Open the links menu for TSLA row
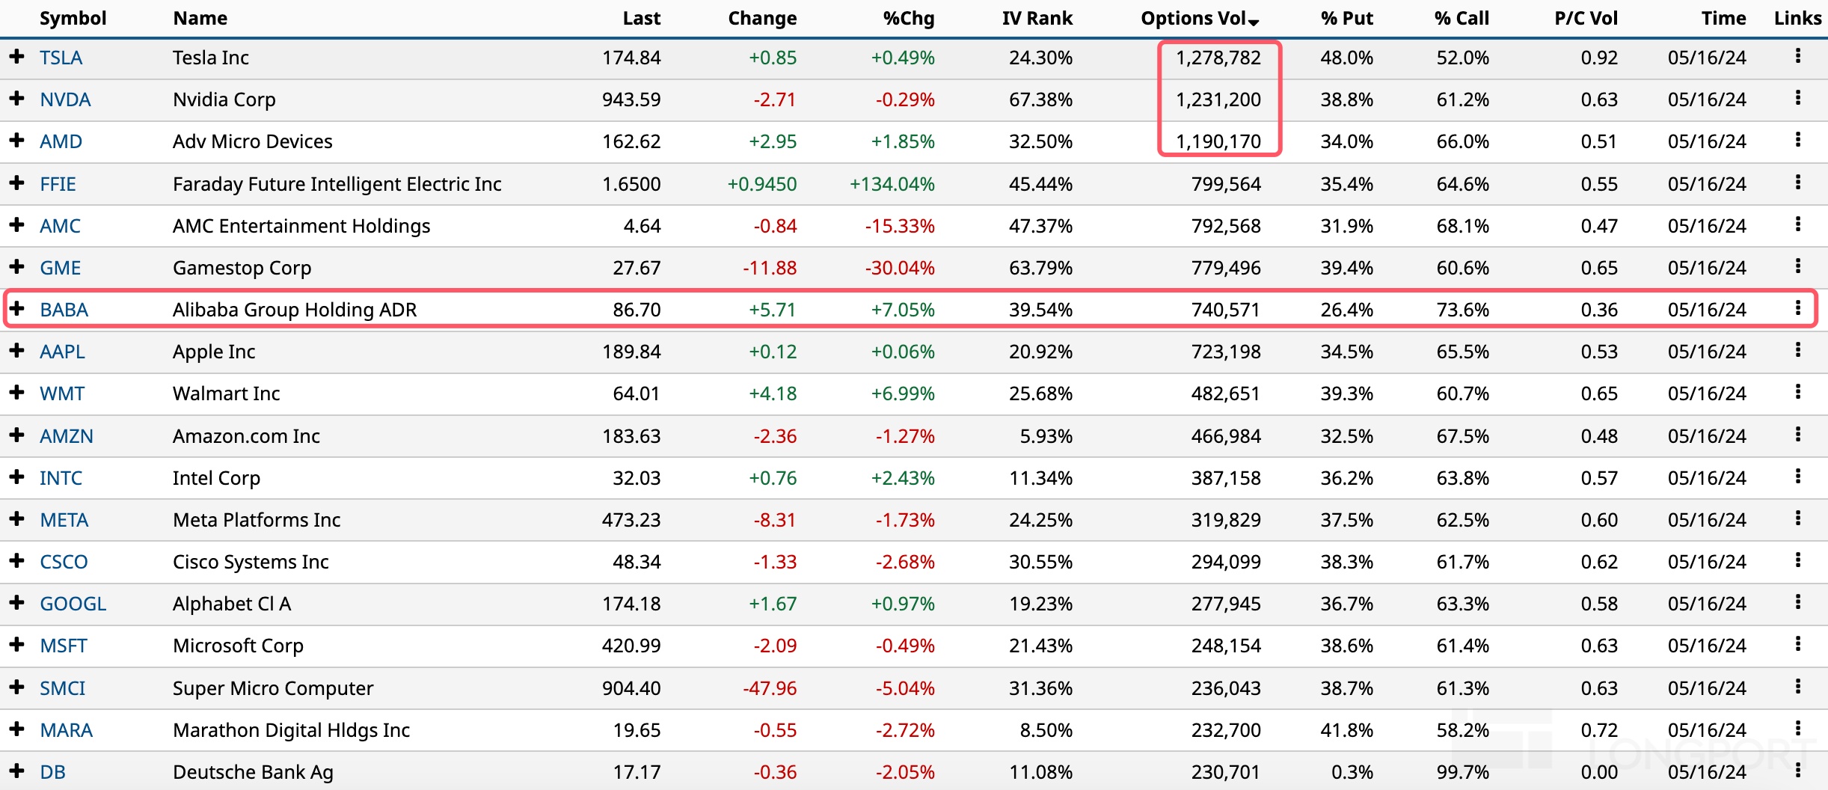The image size is (1828, 790). (x=1797, y=56)
